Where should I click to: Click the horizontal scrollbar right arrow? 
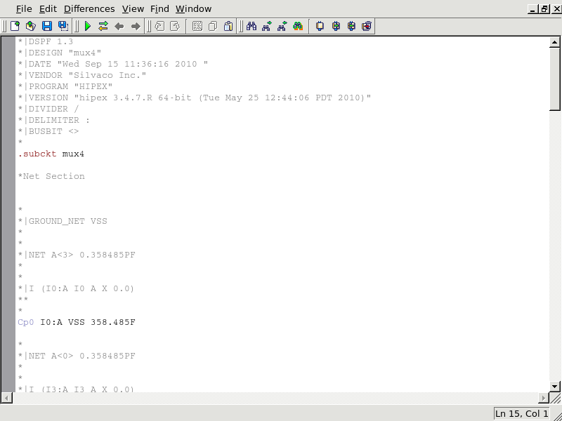(543, 398)
